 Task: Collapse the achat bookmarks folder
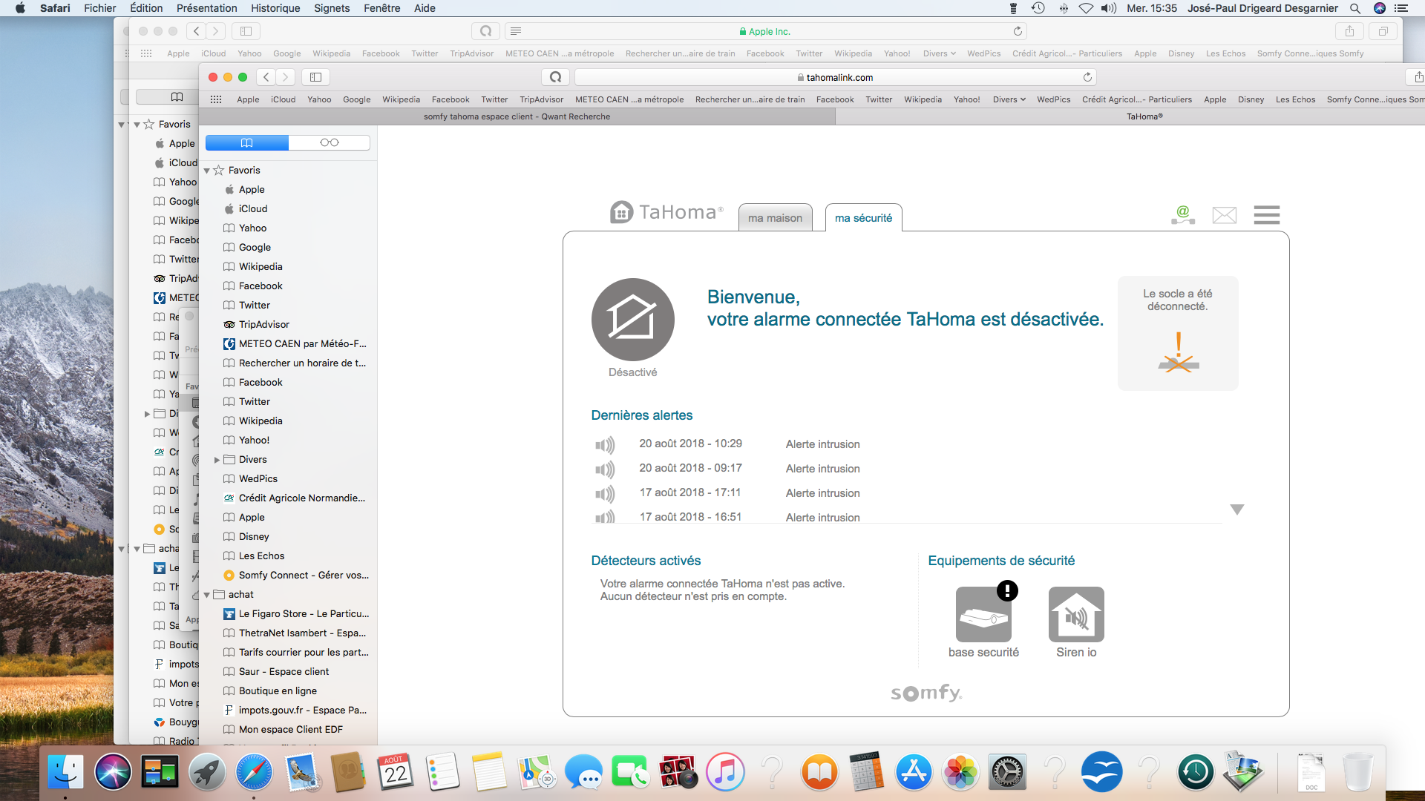click(207, 595)
